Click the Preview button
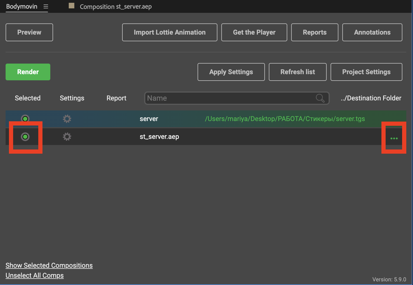The image size is (413, 285). pos(29,32)
